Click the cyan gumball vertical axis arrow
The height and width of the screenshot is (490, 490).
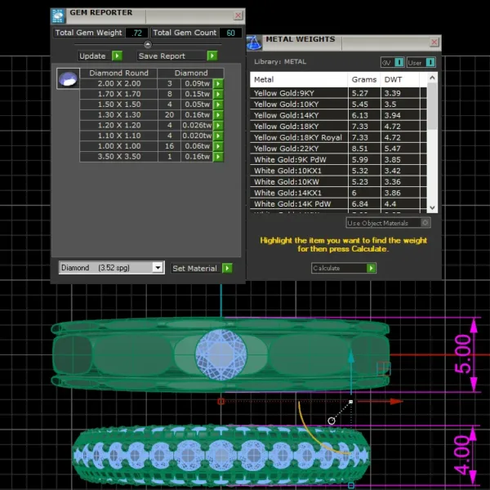[x=351, y=358]
